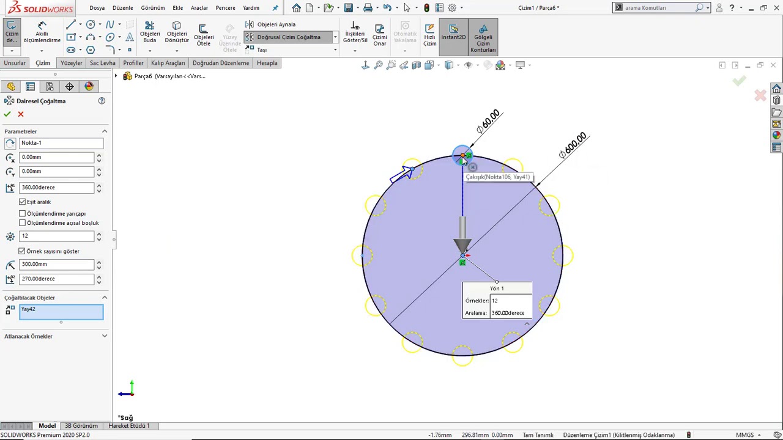The height and width of the screenshot is (440, 783).
Task: Click the Save disk icon
Action: (348, 8)
